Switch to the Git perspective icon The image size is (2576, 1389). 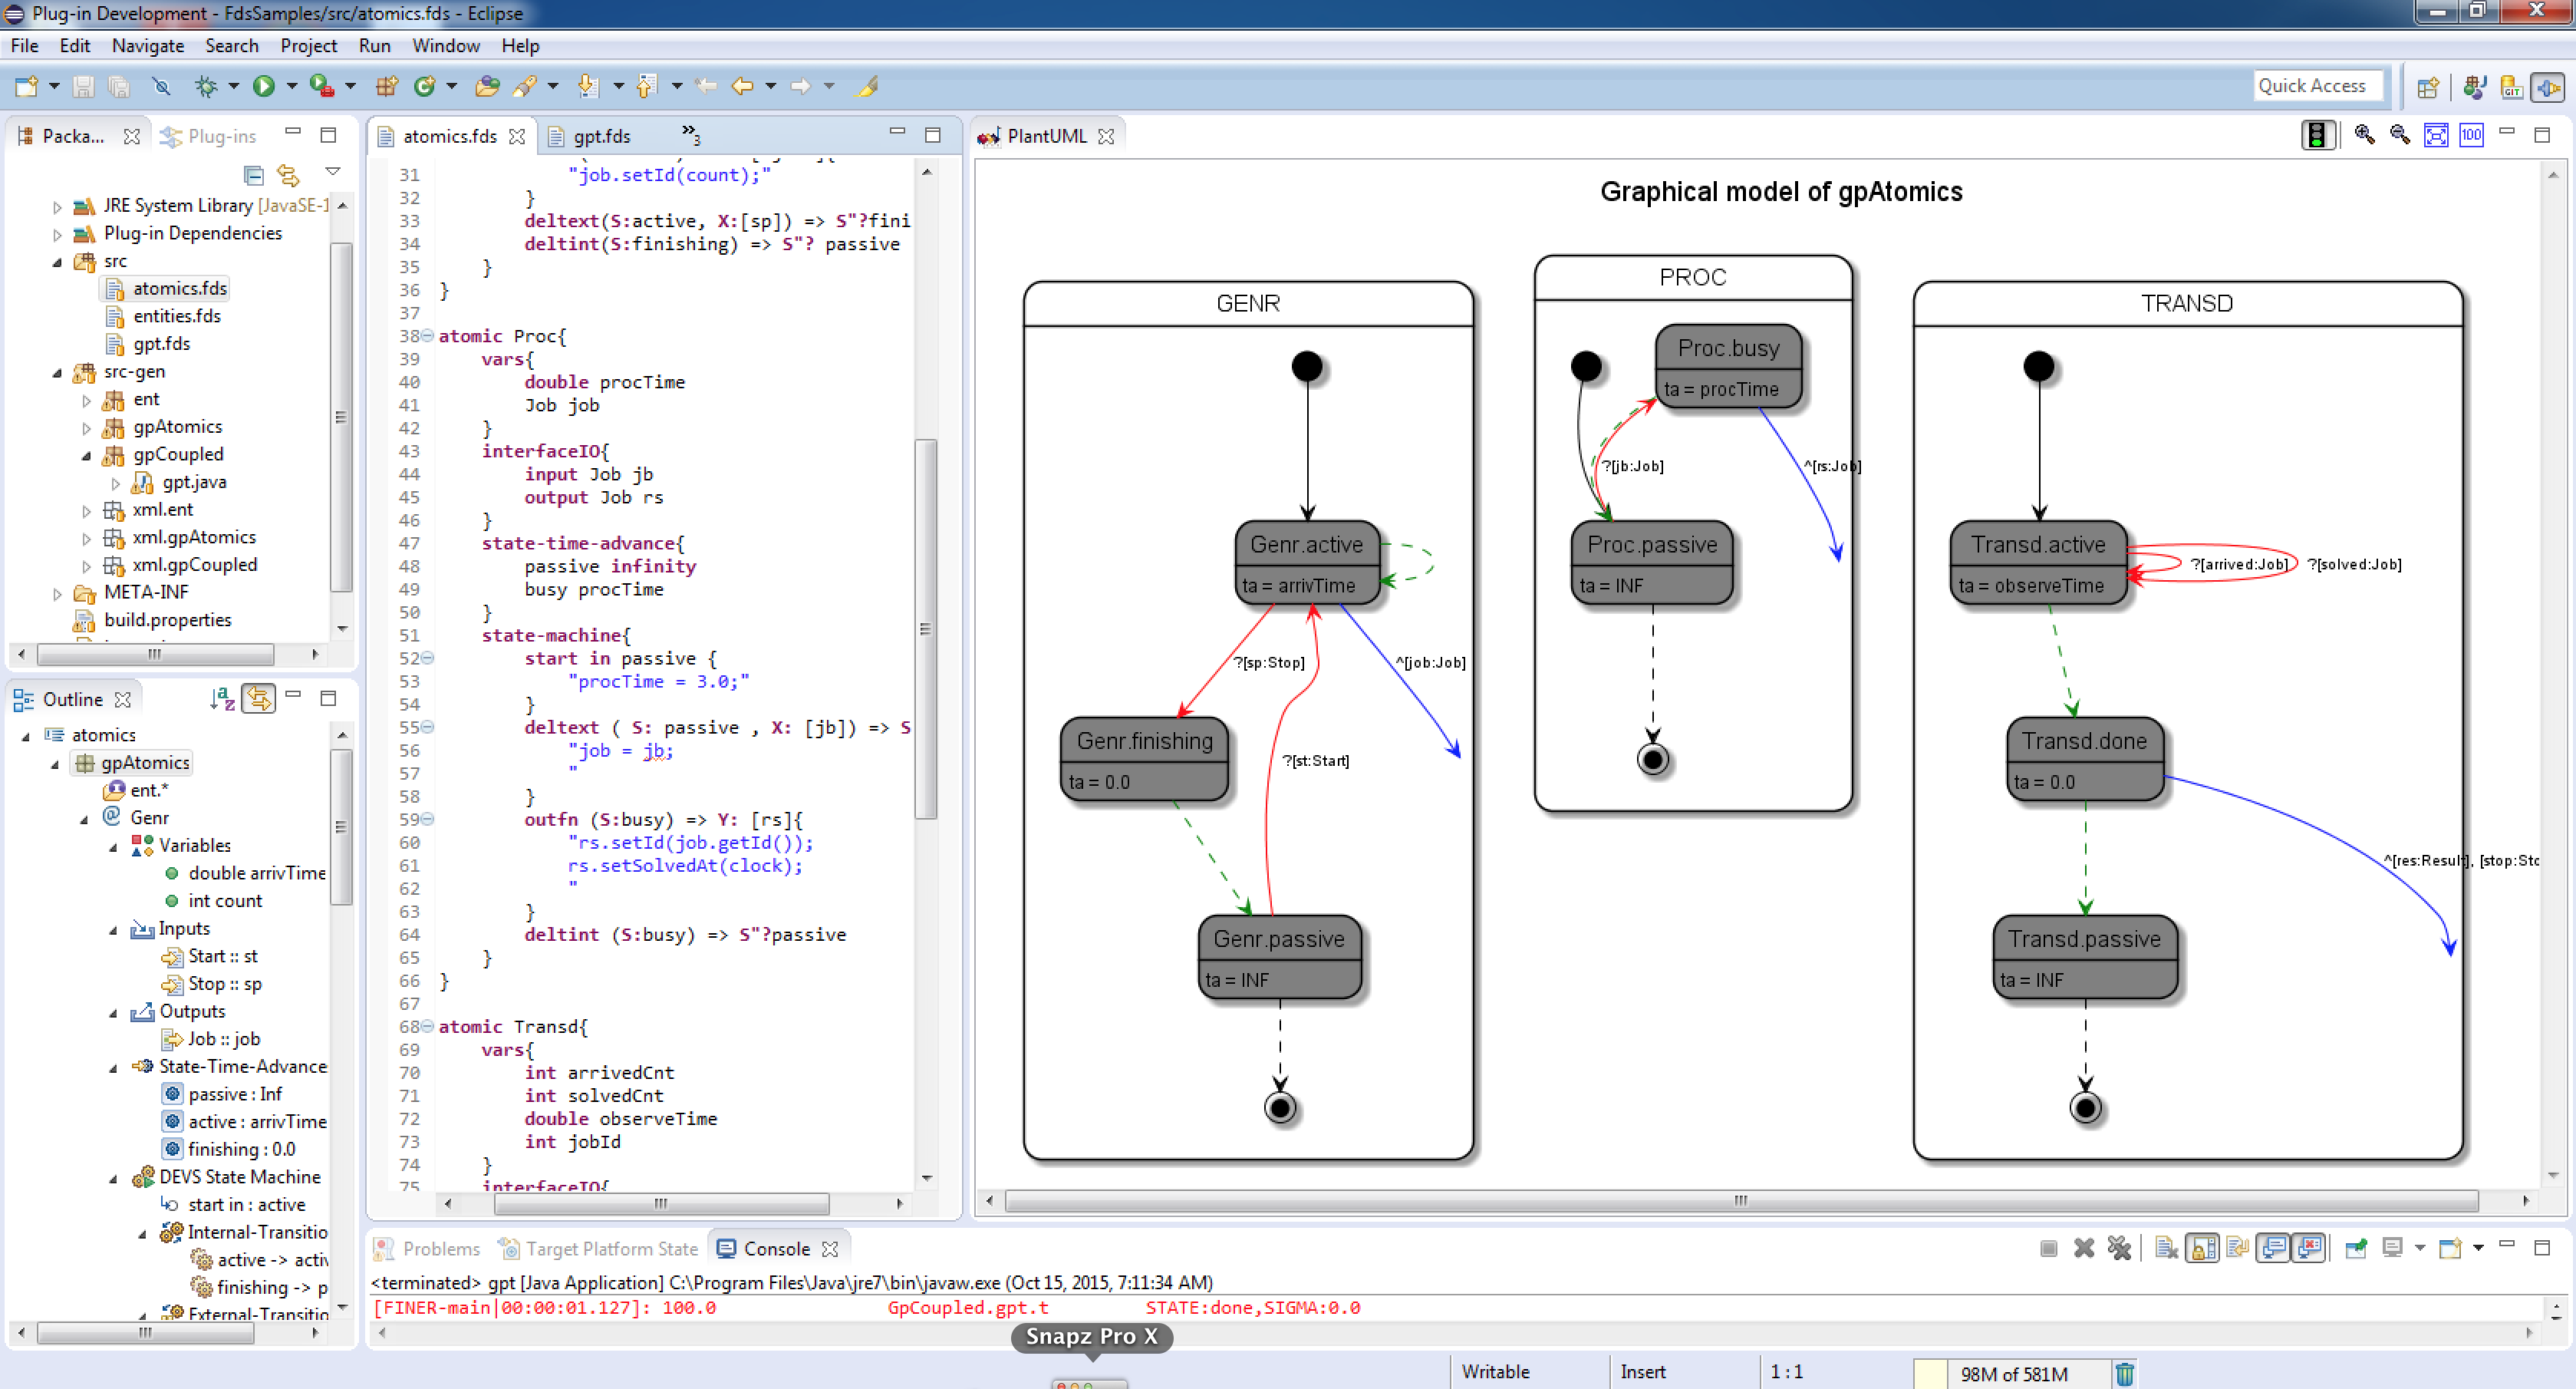tap(2512, 87)
